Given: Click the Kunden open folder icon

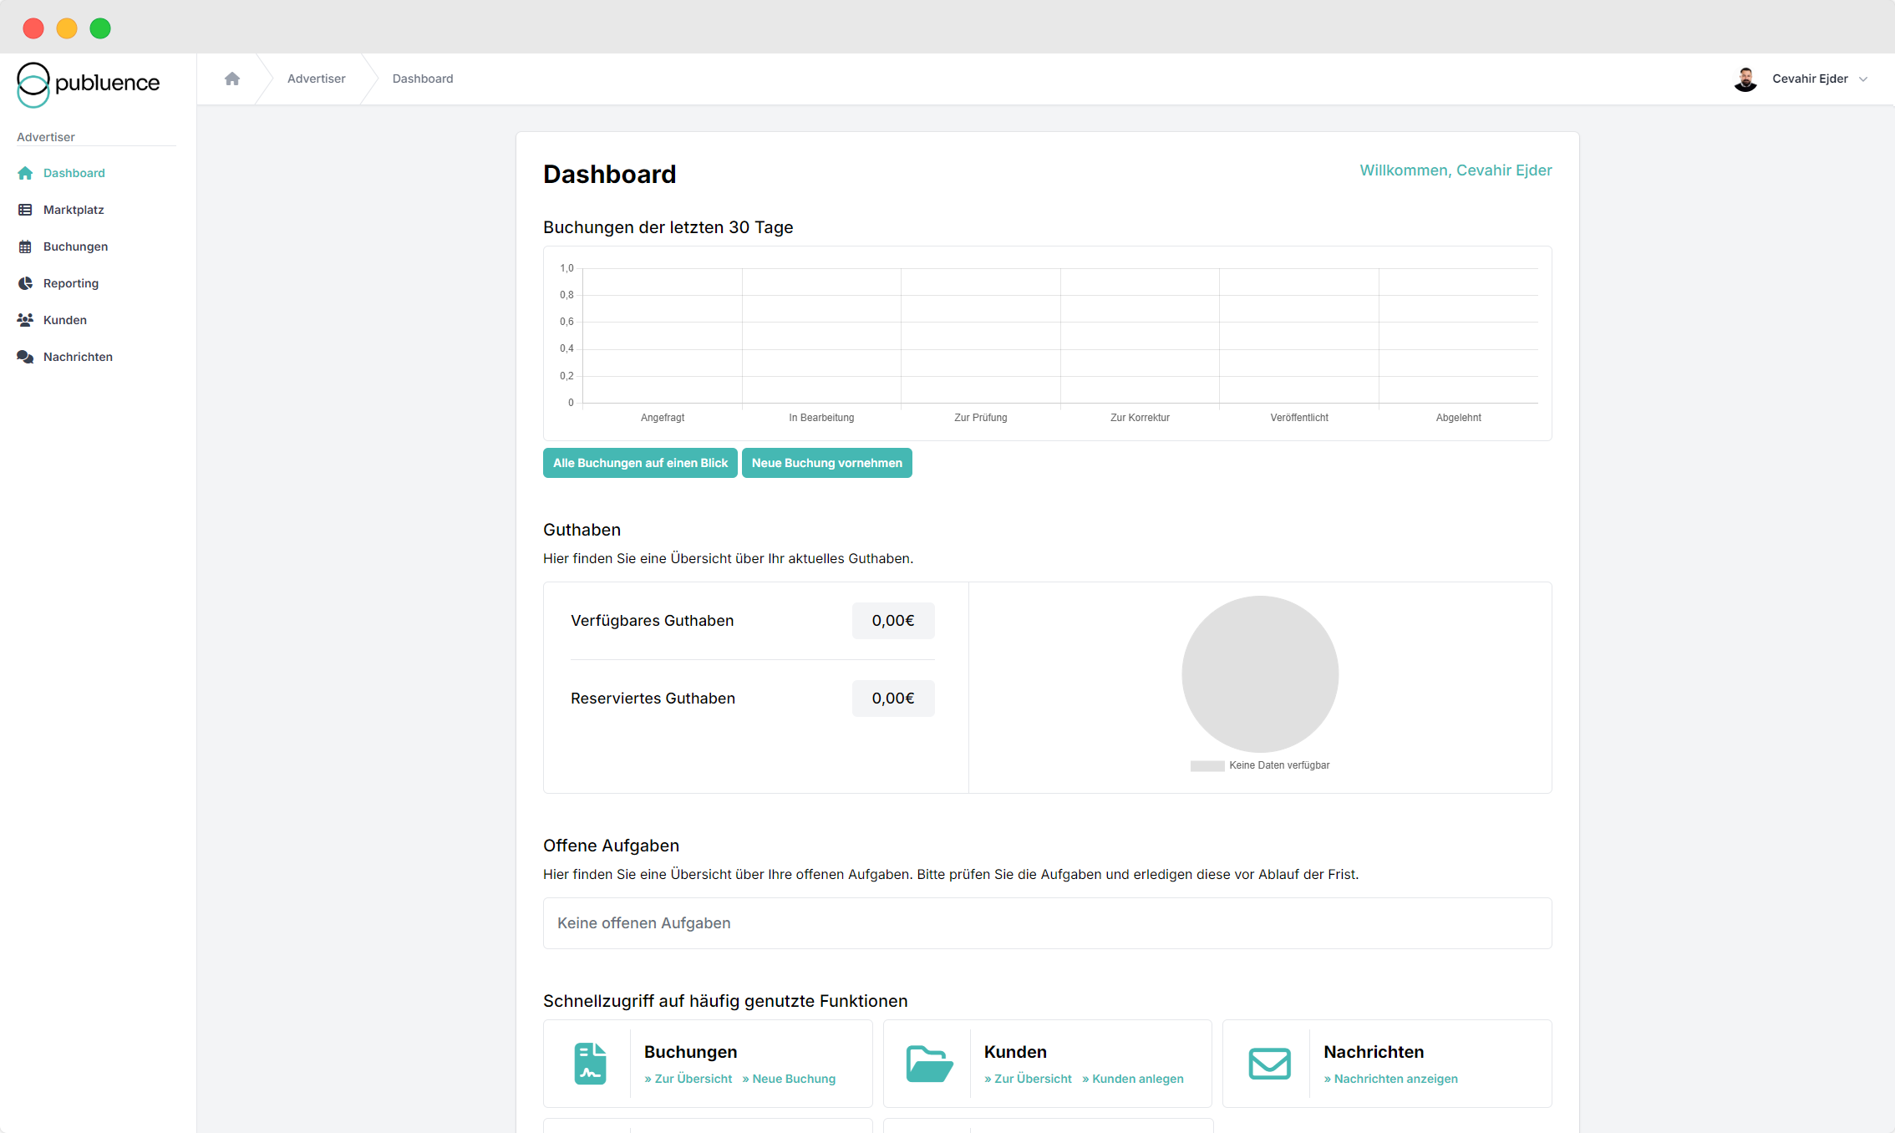Looking at the screenshot, I should click(x=929, y=1064).
